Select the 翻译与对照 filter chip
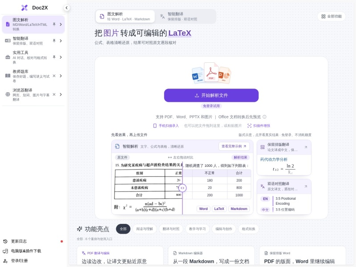The image size is (356, 267). (x=171, y=229)
